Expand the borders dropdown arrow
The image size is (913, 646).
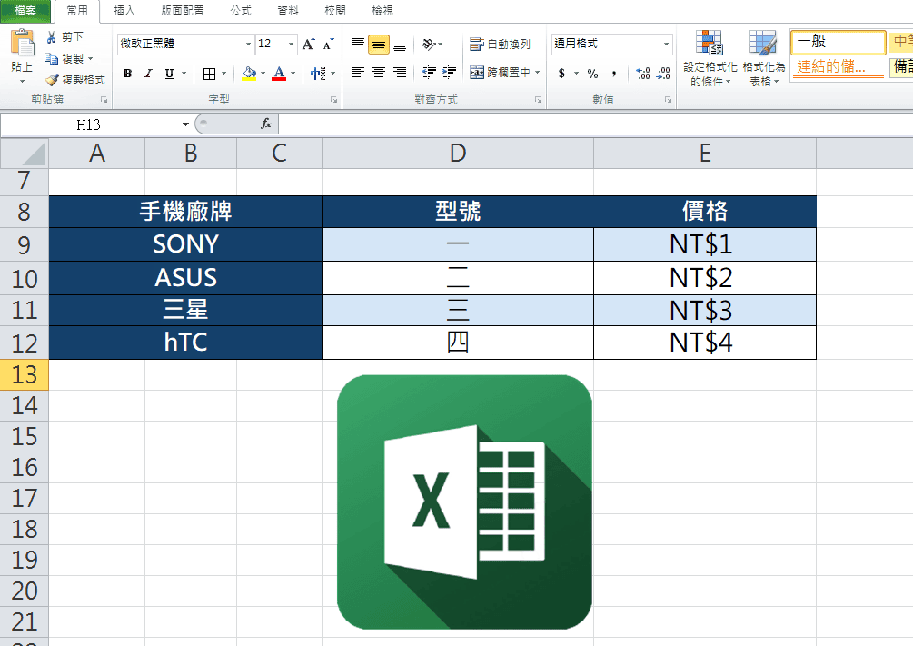coord(223,74)
